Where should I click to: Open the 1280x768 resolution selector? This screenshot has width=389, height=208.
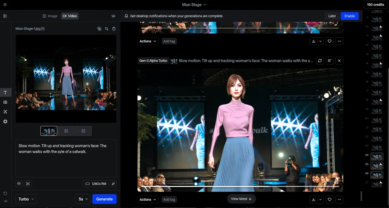(96, 184)
